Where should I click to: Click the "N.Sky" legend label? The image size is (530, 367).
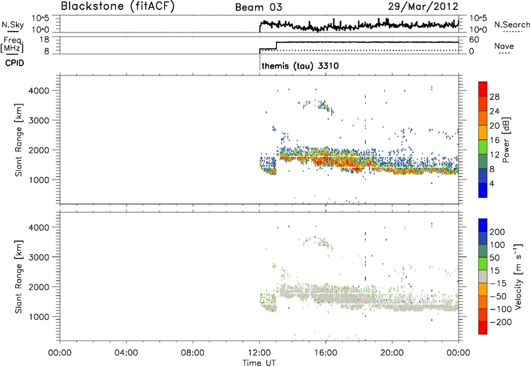point(11,25)
